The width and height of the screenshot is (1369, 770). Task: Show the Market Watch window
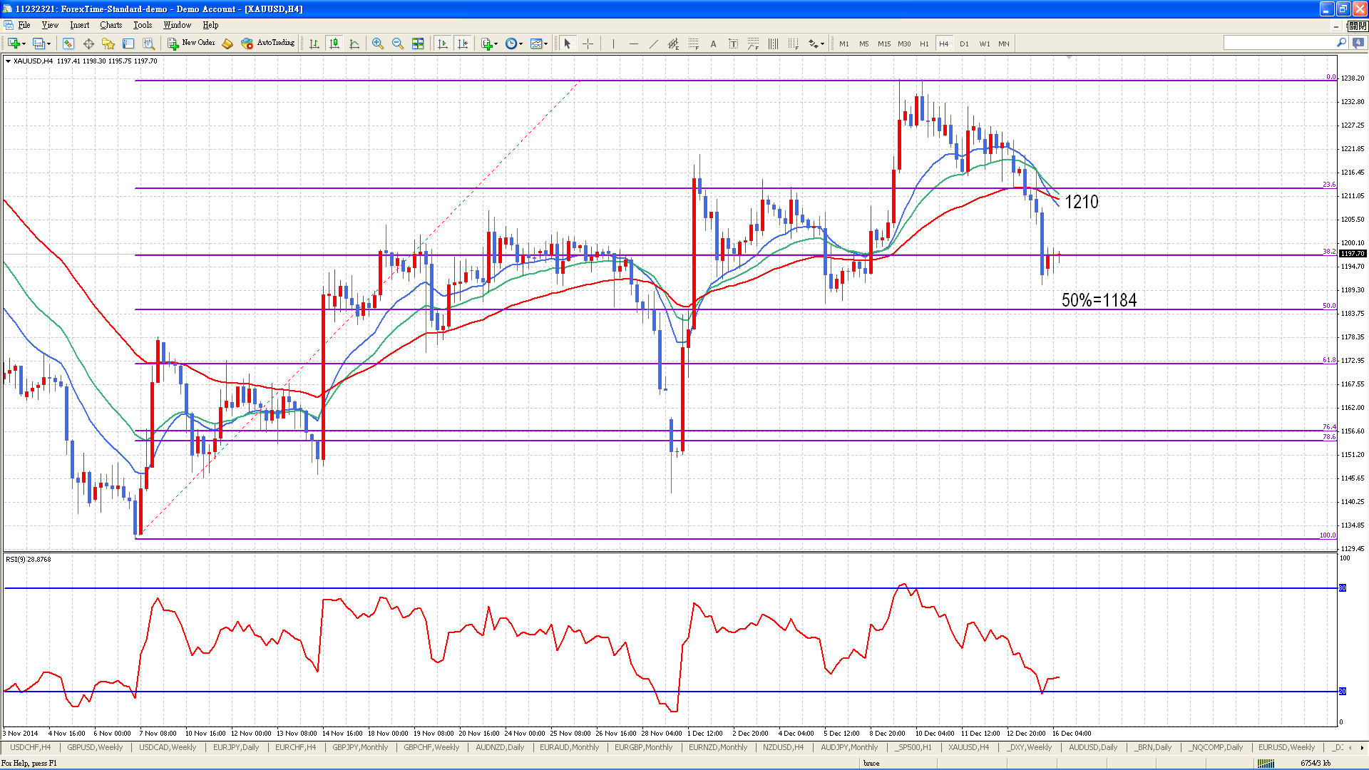68,43
